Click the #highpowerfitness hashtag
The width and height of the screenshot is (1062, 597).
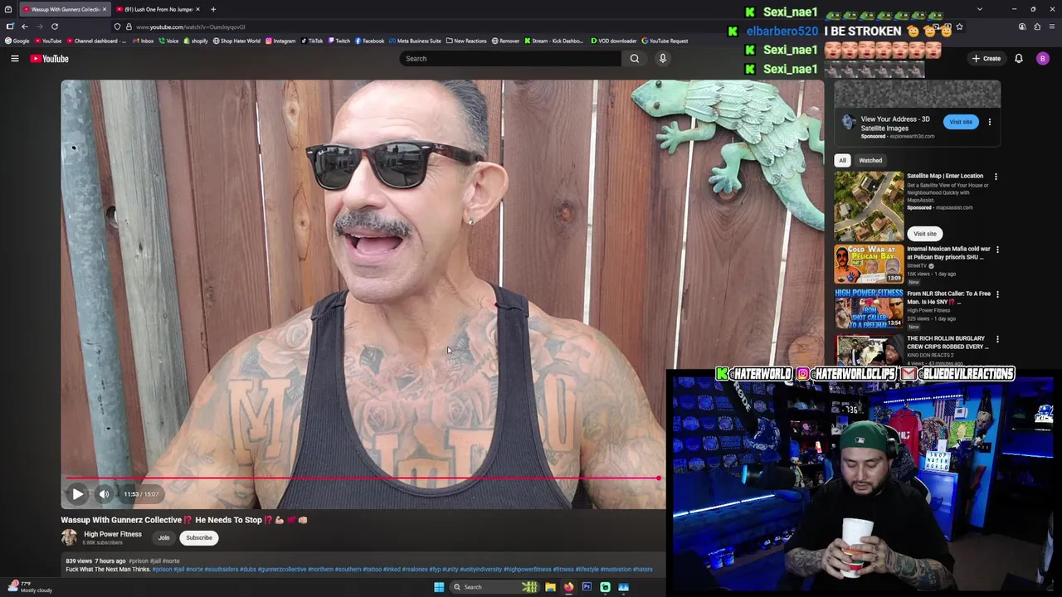[527, 570]
